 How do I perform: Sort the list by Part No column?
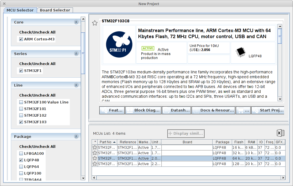107,142
